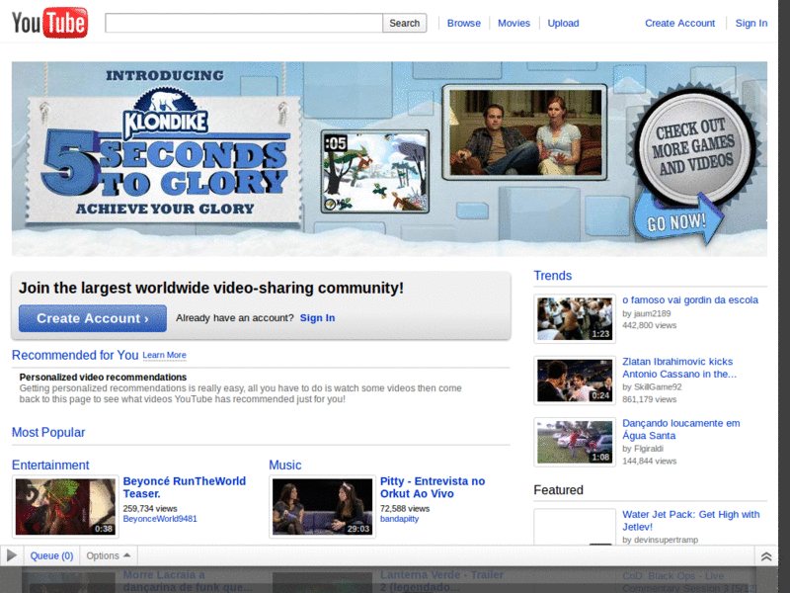This screenshot has width=790, height=593.
Task: Play the queue with the play icon
Action: click(12, 555)
